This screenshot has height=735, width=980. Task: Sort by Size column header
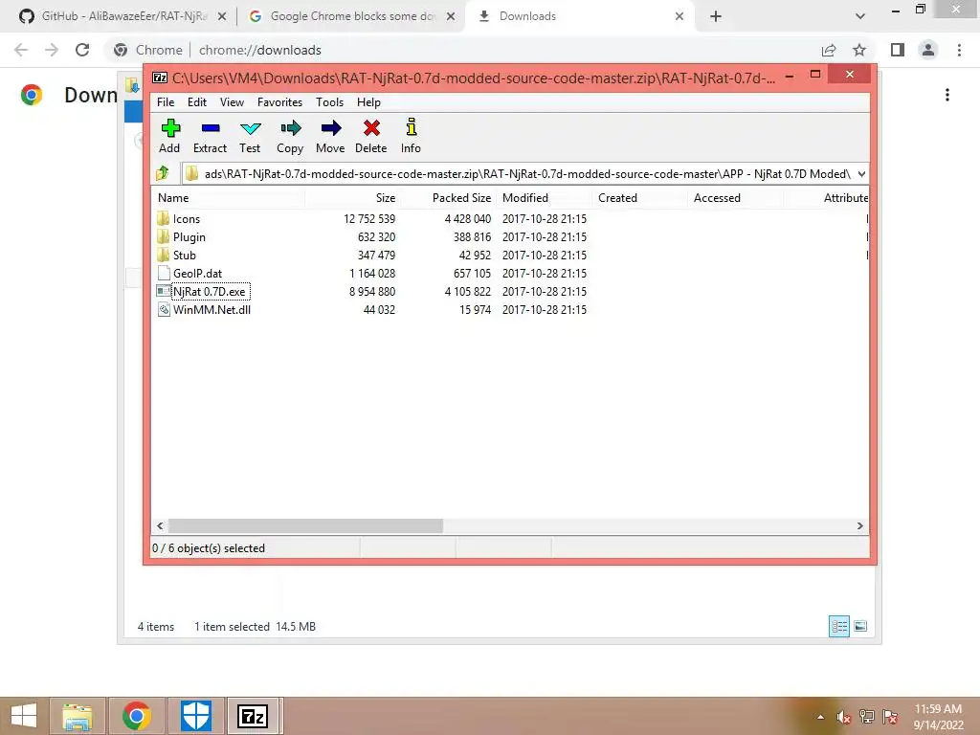click(352, 198)
